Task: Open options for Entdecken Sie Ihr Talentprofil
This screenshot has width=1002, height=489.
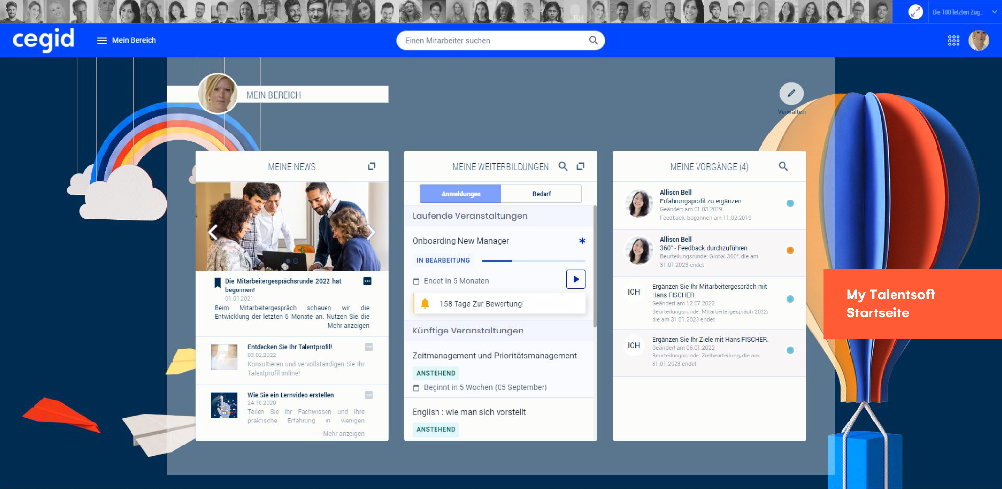Action: (369, 347)
